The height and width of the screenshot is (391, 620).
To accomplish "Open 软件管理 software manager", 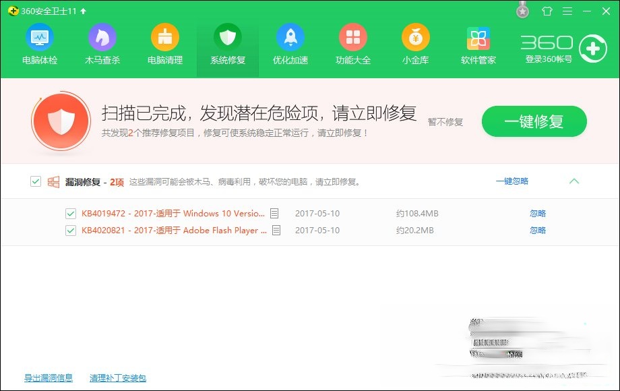I will pyautogui.click(x=478, y=44).
